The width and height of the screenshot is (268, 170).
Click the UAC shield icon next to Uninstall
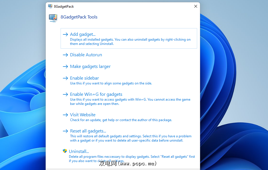(65, 151)
